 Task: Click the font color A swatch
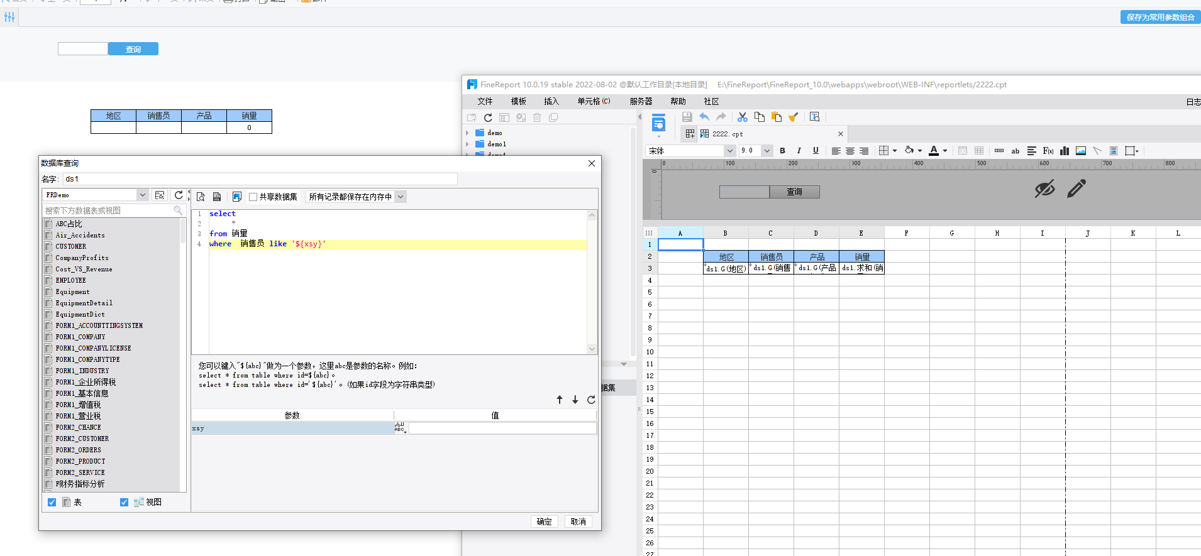[934, 151]
